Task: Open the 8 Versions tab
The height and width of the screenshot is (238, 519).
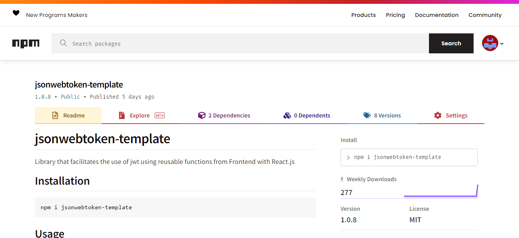Action: click(x=382, y=116)
